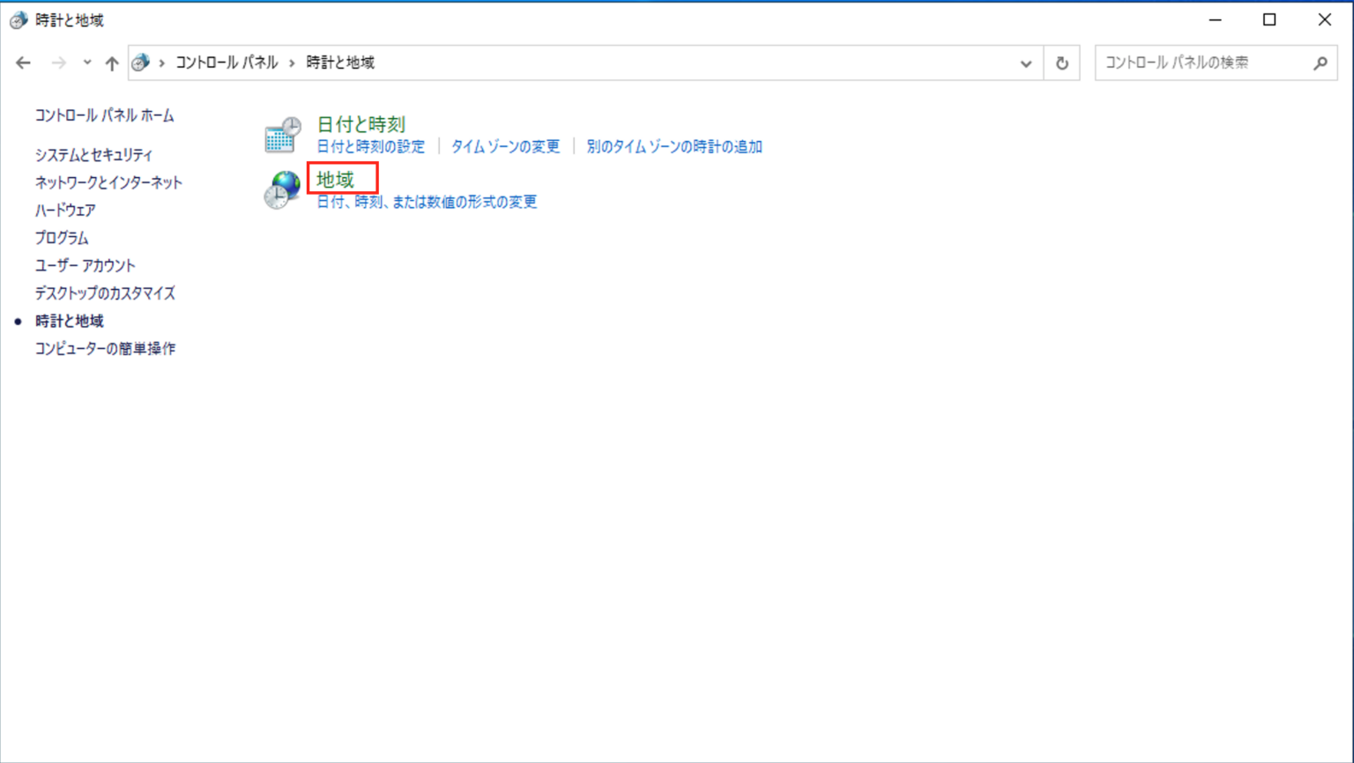Click the refresh icon beside the address bar
This screenshot has height=763, width=1354.
click(1062, 63)
